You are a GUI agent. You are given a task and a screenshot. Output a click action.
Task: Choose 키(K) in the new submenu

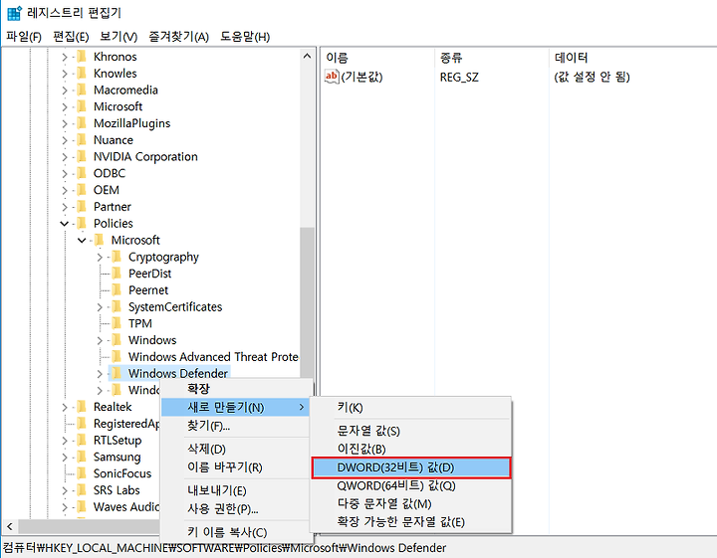click(410, 407)
